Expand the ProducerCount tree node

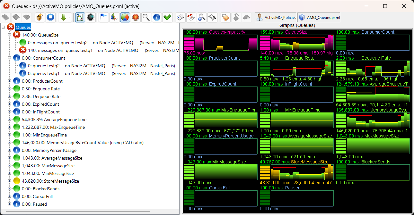click(9, 81)
